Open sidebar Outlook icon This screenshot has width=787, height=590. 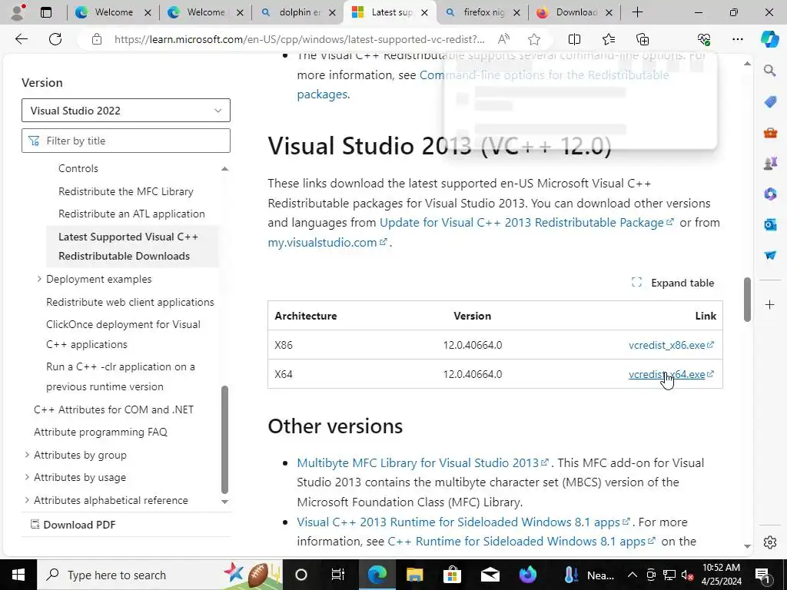[770, 224]
